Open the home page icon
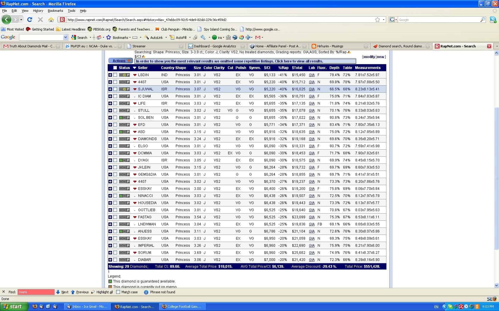Viewport: 499px width, 311px height. coord(51,20)
